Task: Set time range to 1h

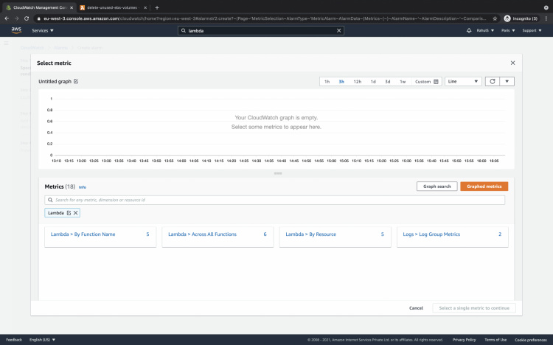Action: 327,82
